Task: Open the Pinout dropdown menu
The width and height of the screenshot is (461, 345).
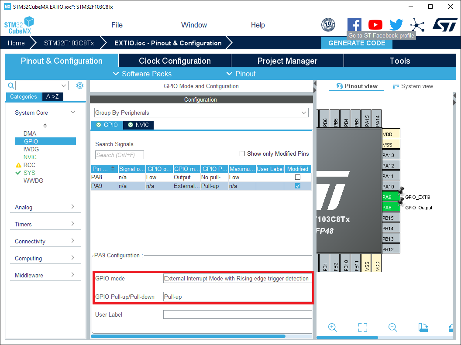Action: pos(241,74)
